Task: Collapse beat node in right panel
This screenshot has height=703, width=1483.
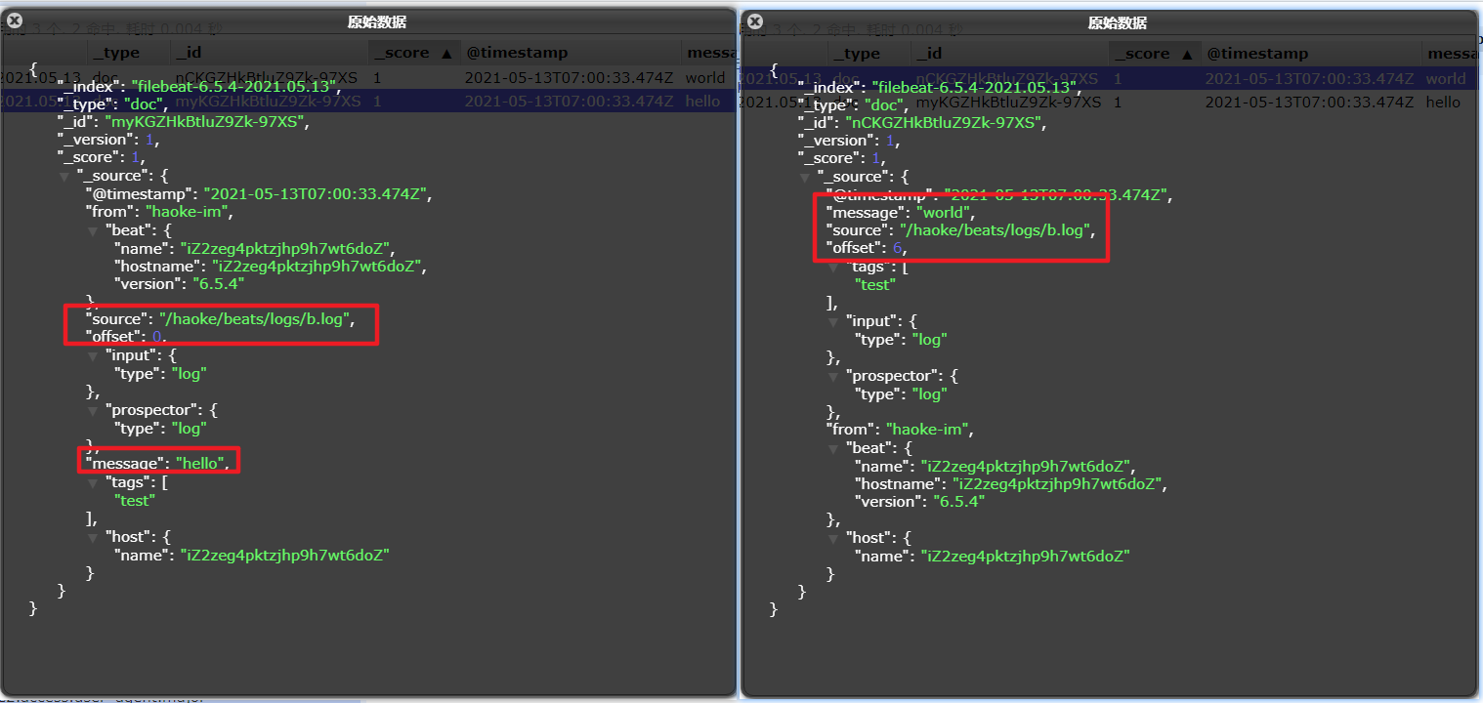Action: [833, 448]
